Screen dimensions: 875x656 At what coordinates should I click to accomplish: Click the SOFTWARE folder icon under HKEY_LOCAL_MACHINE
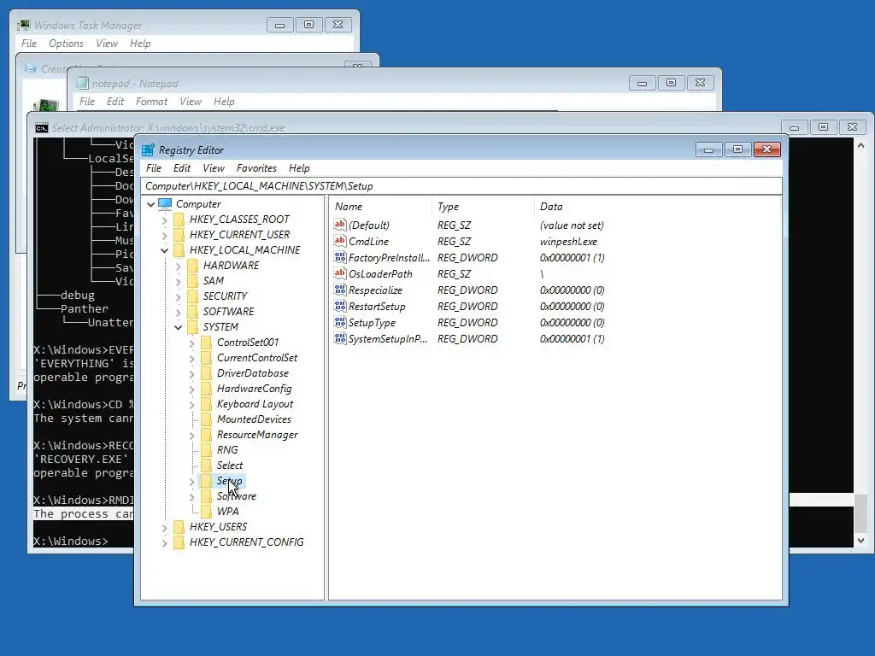[192, 311]
